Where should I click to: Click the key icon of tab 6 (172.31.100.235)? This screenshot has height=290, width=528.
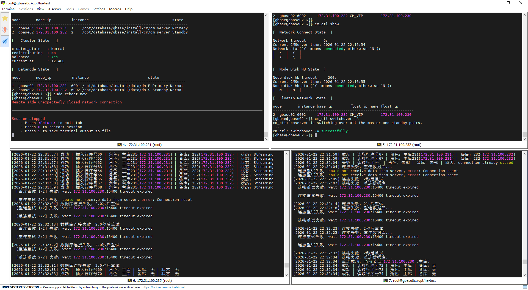click(x=130, y=280)
